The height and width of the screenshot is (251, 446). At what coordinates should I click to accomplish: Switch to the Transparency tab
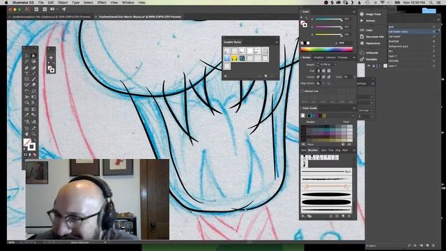click(x=342, y=57)
